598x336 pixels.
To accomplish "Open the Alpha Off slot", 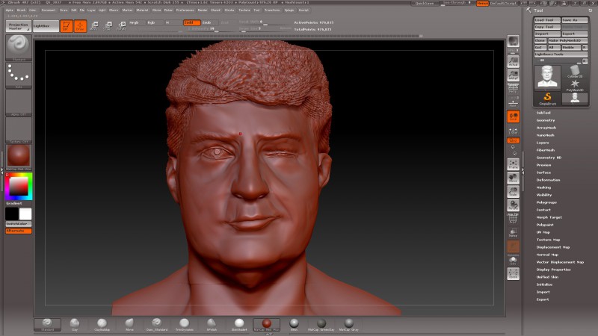I will click(18, 103).
